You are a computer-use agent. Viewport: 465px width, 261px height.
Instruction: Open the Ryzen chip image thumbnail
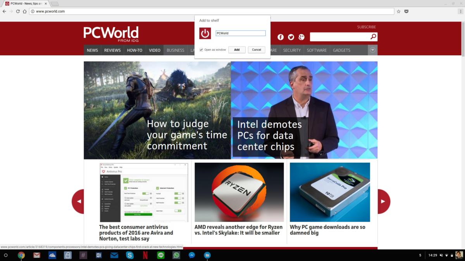(x=239, y=192)
